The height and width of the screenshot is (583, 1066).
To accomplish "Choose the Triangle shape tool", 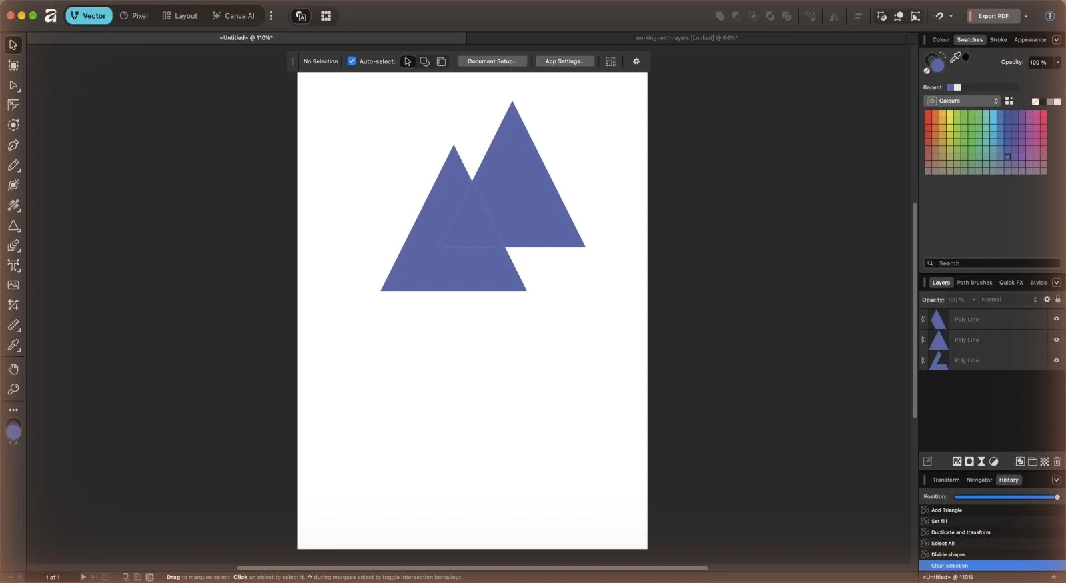I will point(13,226).
